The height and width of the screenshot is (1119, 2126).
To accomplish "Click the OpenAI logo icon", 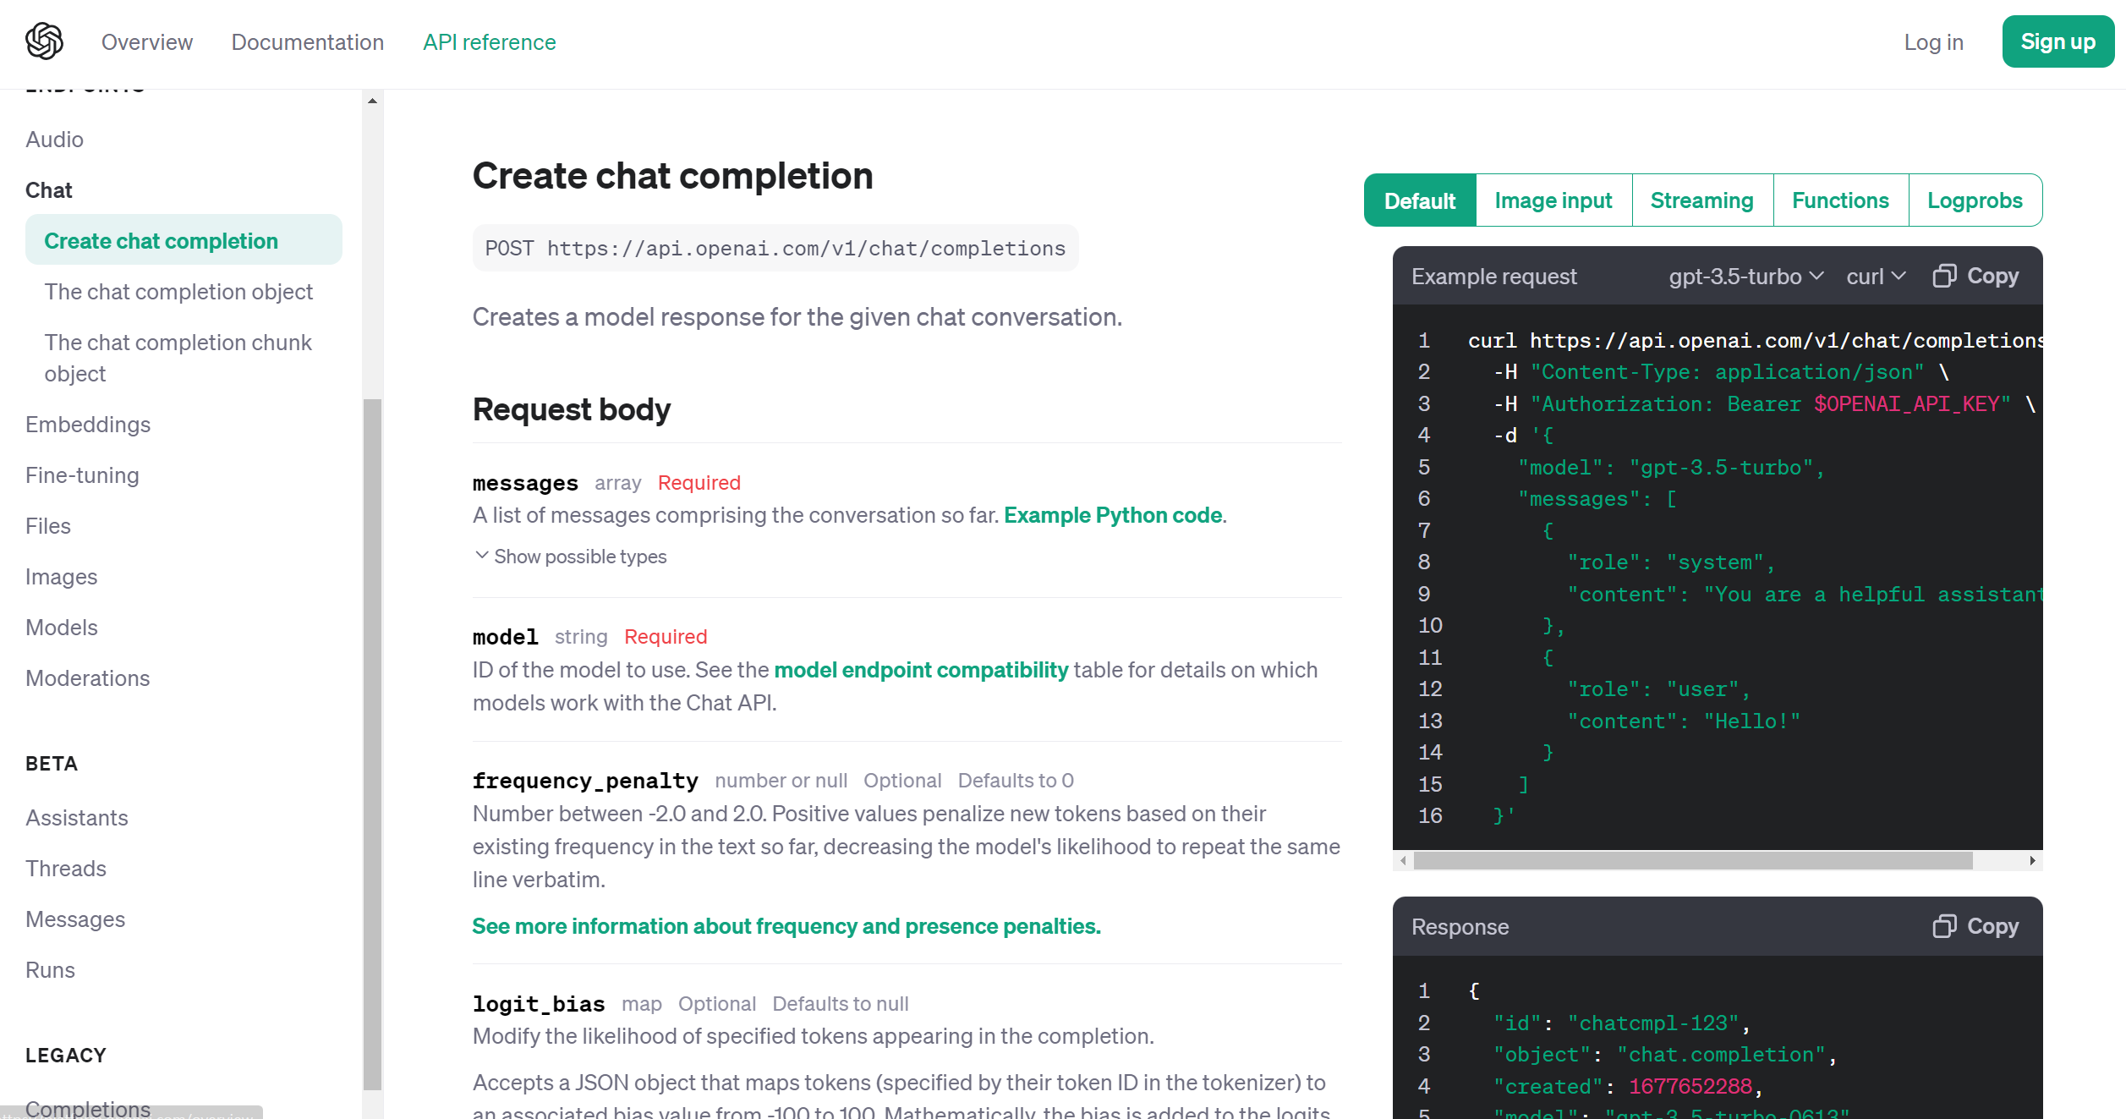I will pyautogui.click(x=44, y=41).
